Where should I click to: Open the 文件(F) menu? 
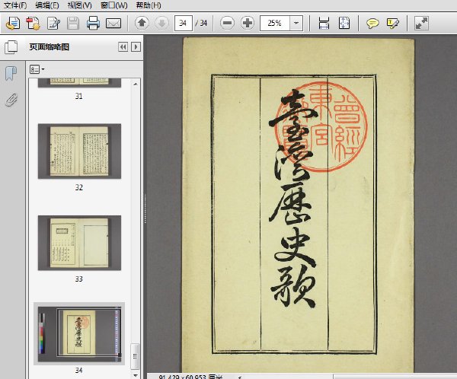[x=15, y=5]
